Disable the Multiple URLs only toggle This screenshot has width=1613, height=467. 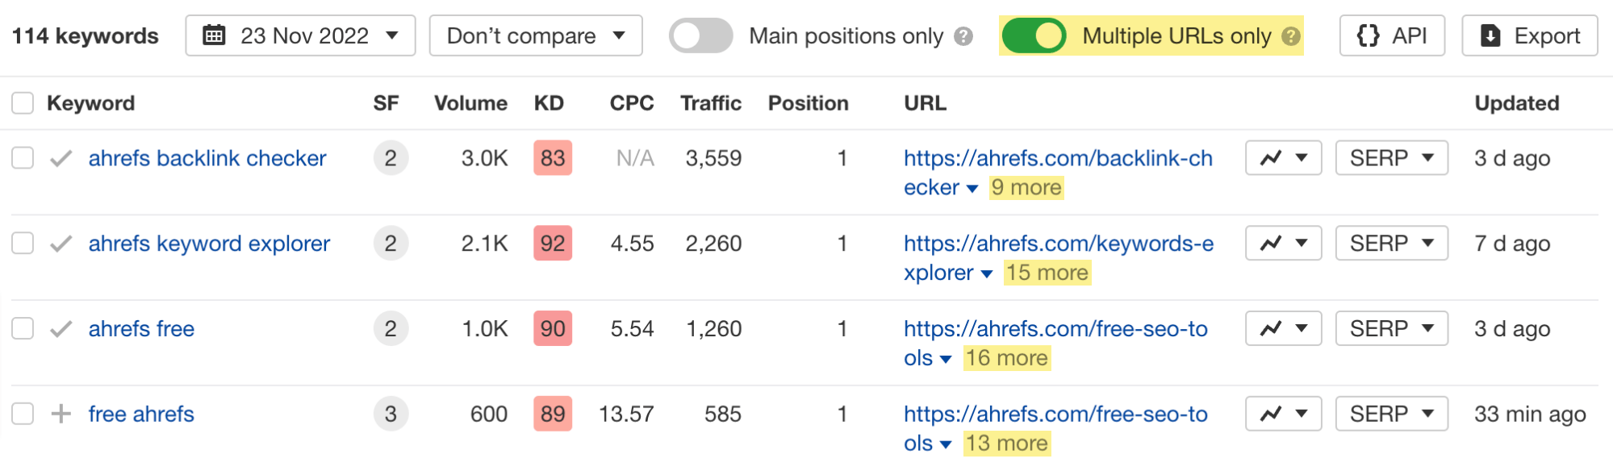click(x=1034, y=36)
